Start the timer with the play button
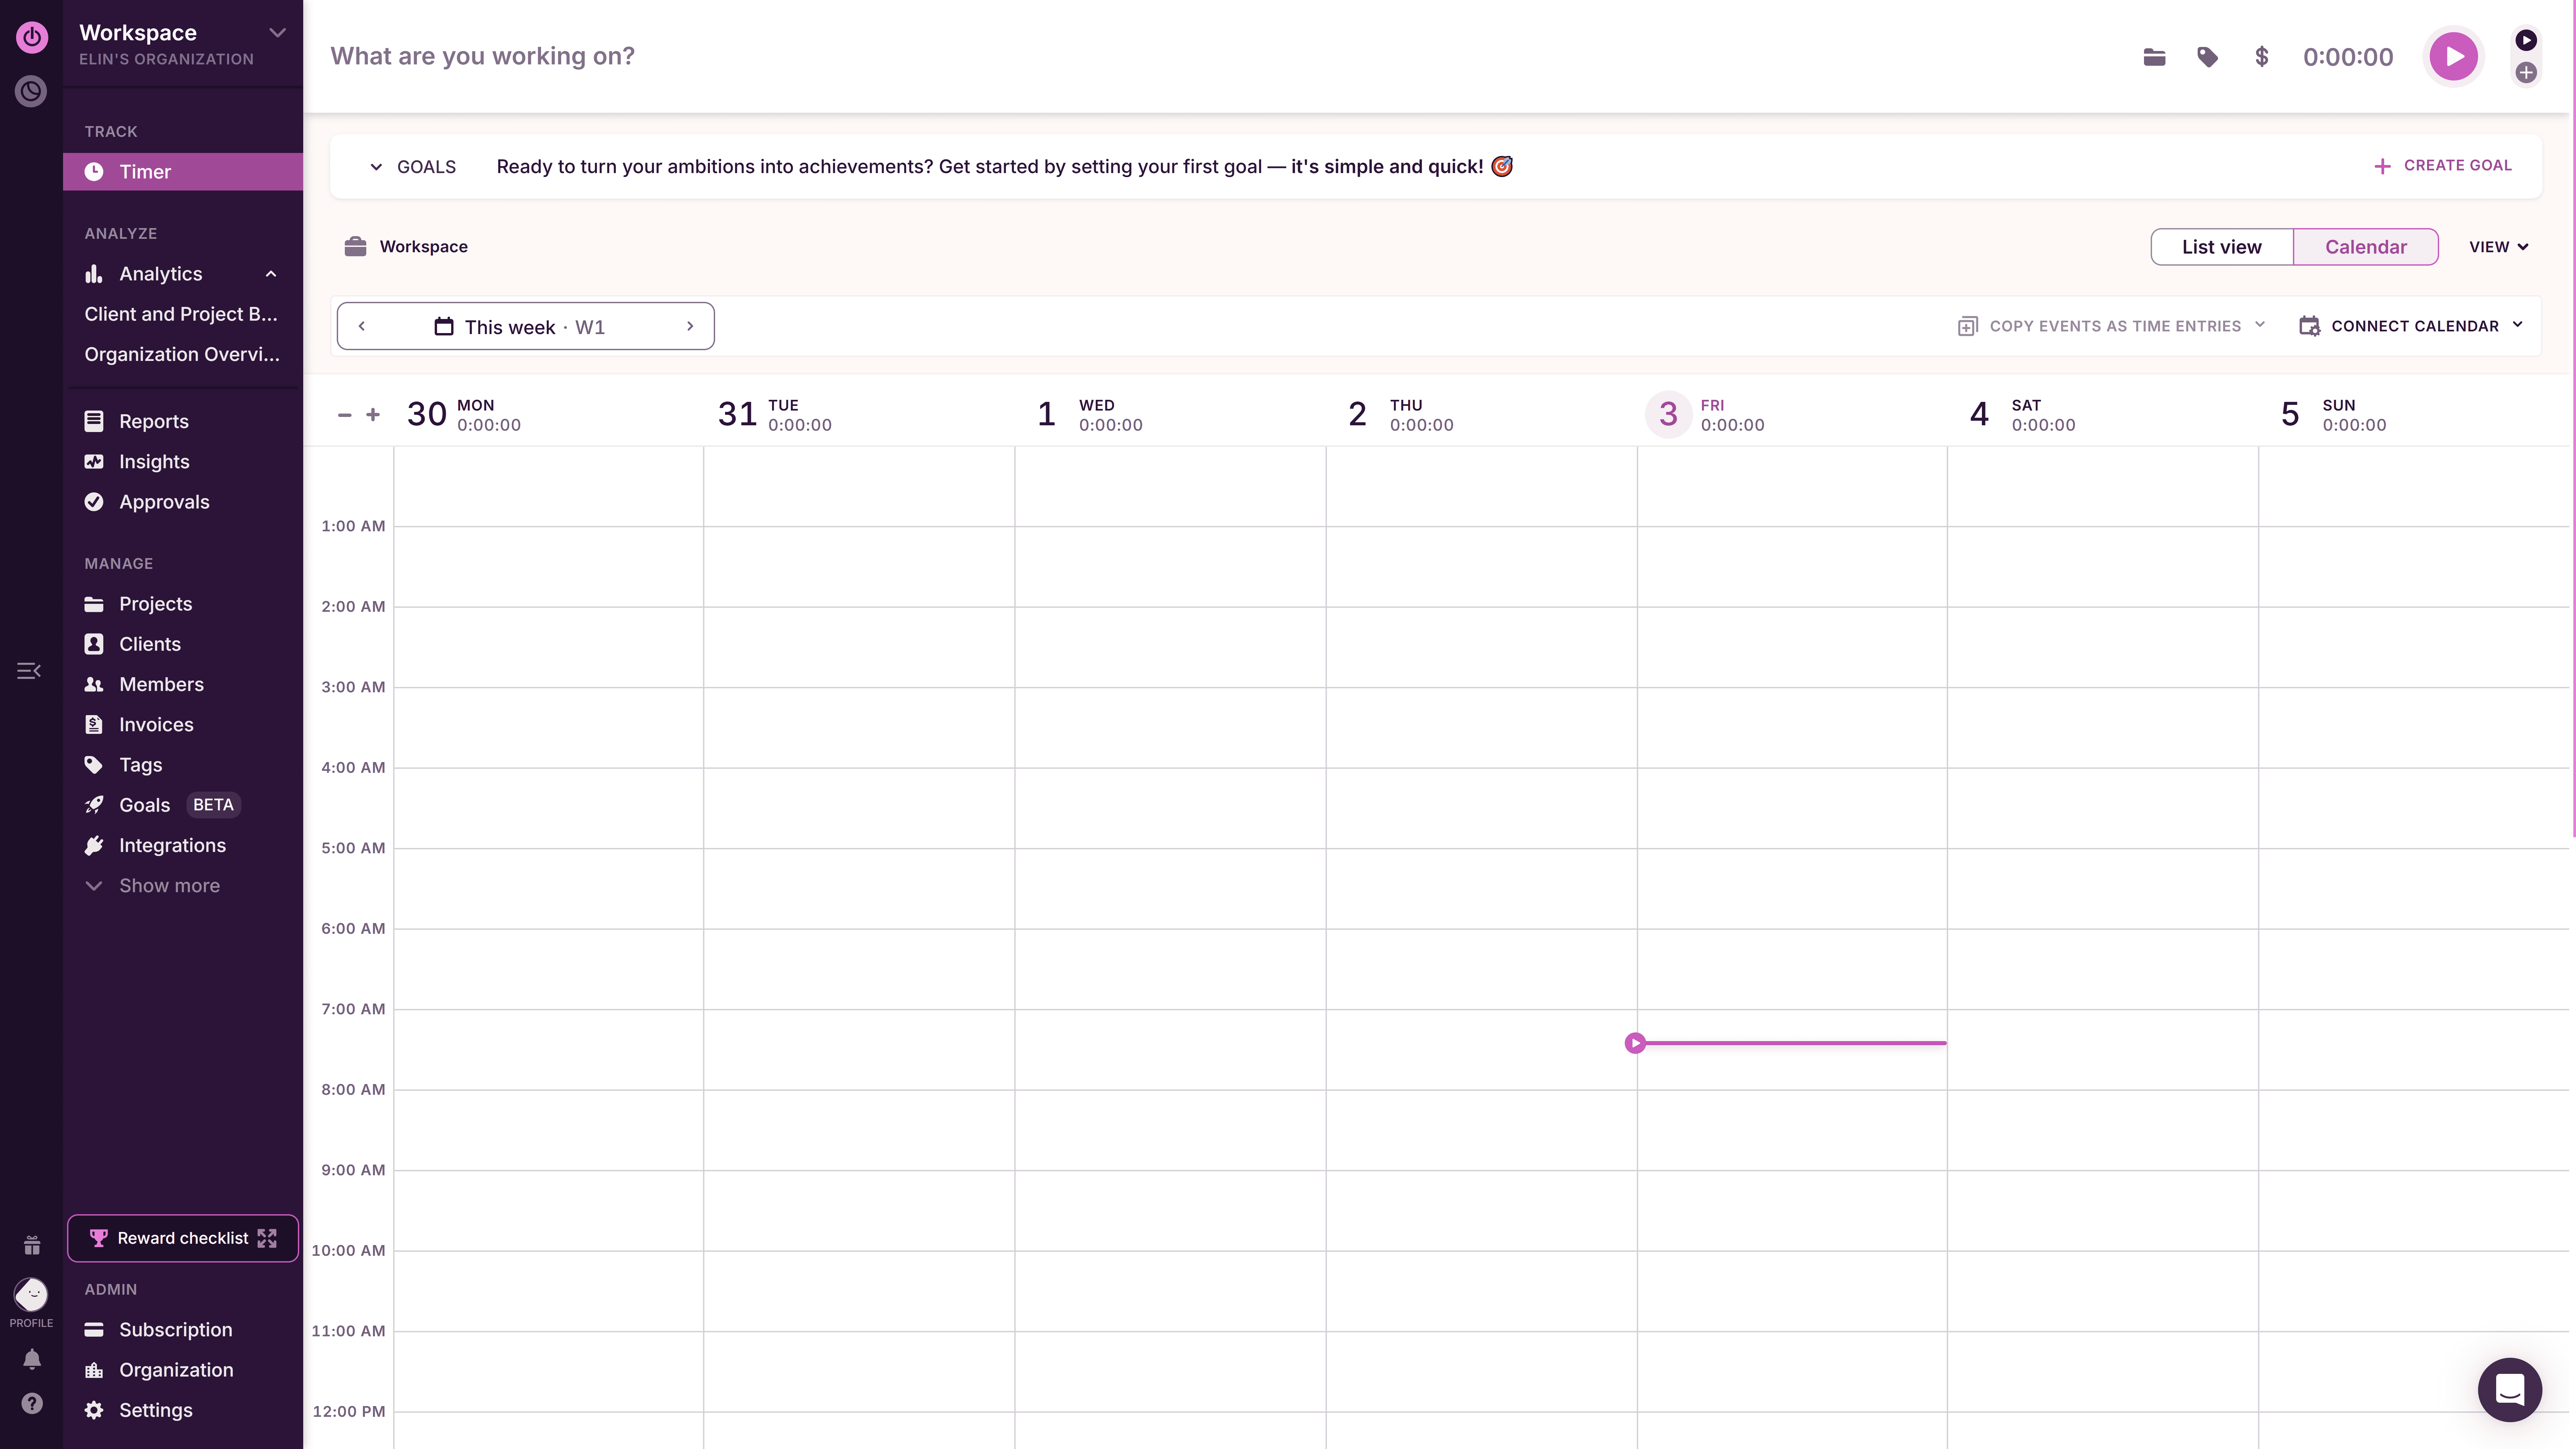 [x=2454, y=57]
